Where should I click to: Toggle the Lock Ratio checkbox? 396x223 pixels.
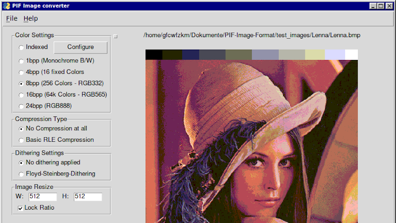[x=20, y=208]
